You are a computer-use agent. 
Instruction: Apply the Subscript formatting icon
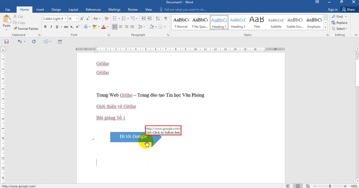[x=72, y=27]
